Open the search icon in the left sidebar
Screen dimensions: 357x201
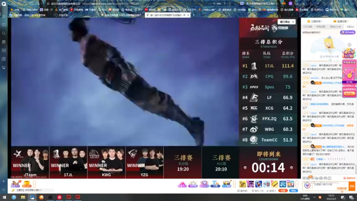click(x=4, y=33)
